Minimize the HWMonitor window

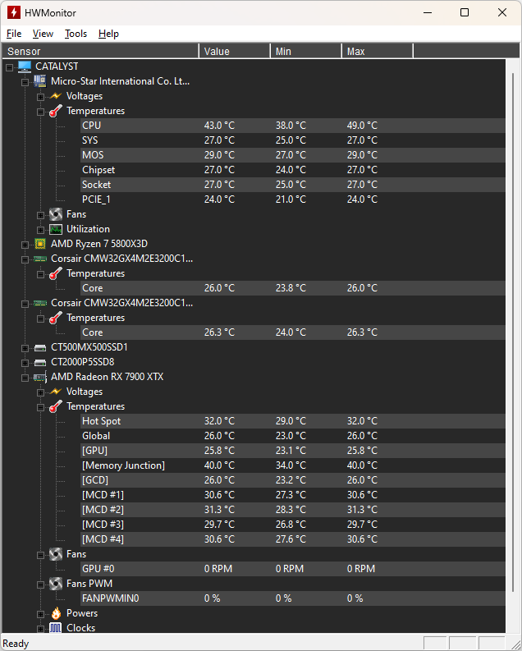[428, 12]
